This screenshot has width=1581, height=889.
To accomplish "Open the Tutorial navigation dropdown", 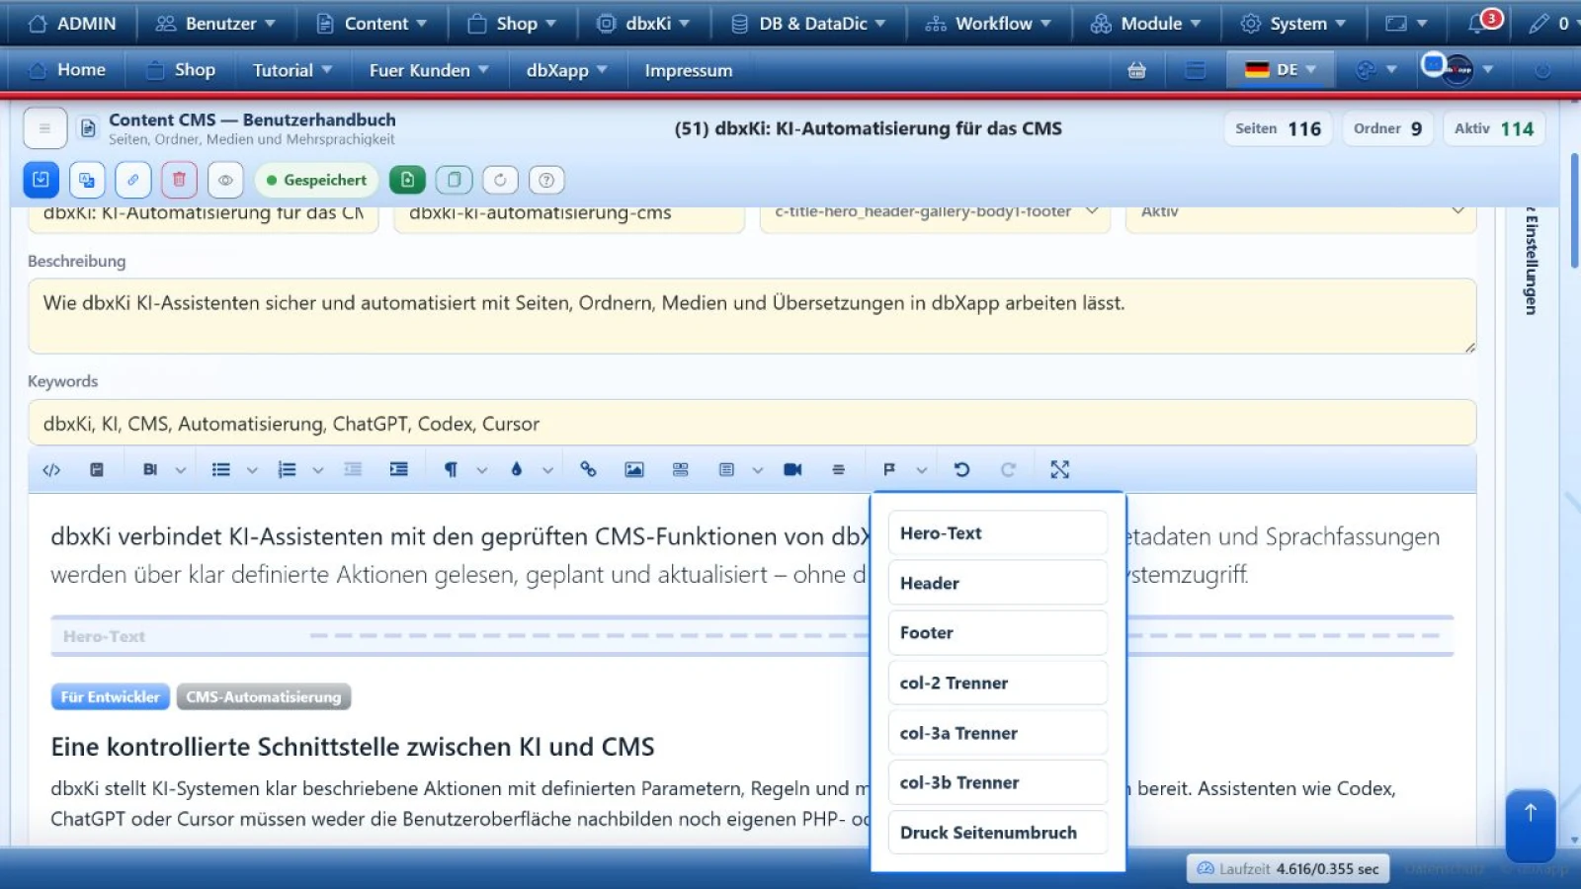I will click(x=292, y=70).
